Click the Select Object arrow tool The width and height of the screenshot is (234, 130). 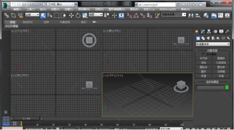pos(43,15)
